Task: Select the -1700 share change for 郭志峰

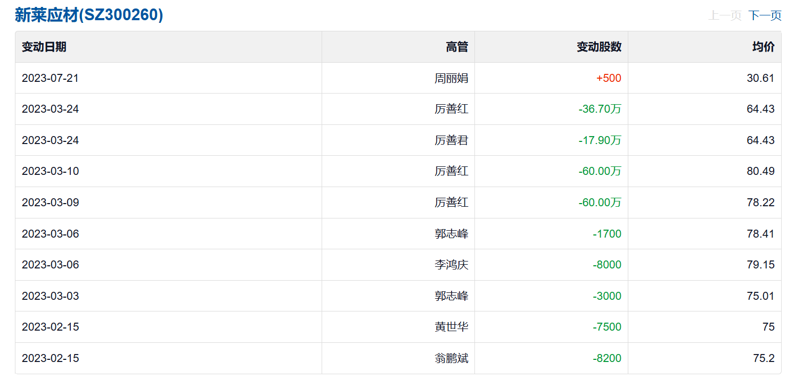Action: tap(607, 234)
